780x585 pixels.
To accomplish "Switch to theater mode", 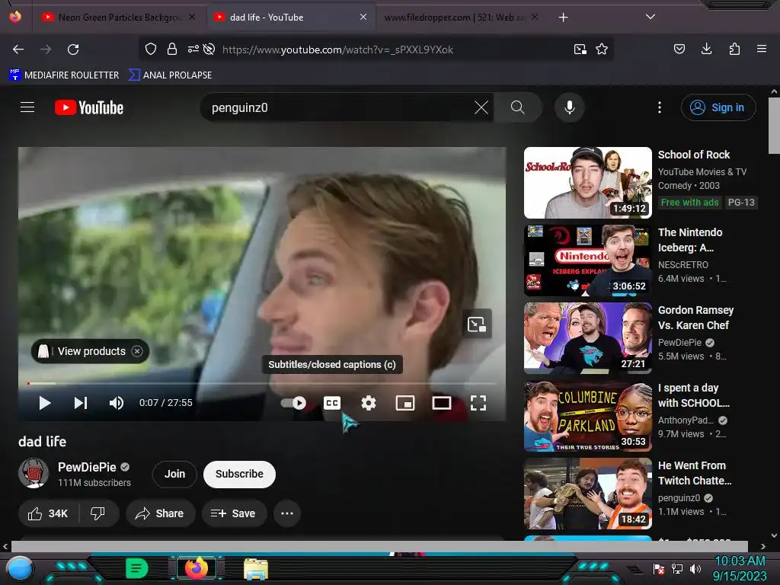I will [x=442, y=403].
